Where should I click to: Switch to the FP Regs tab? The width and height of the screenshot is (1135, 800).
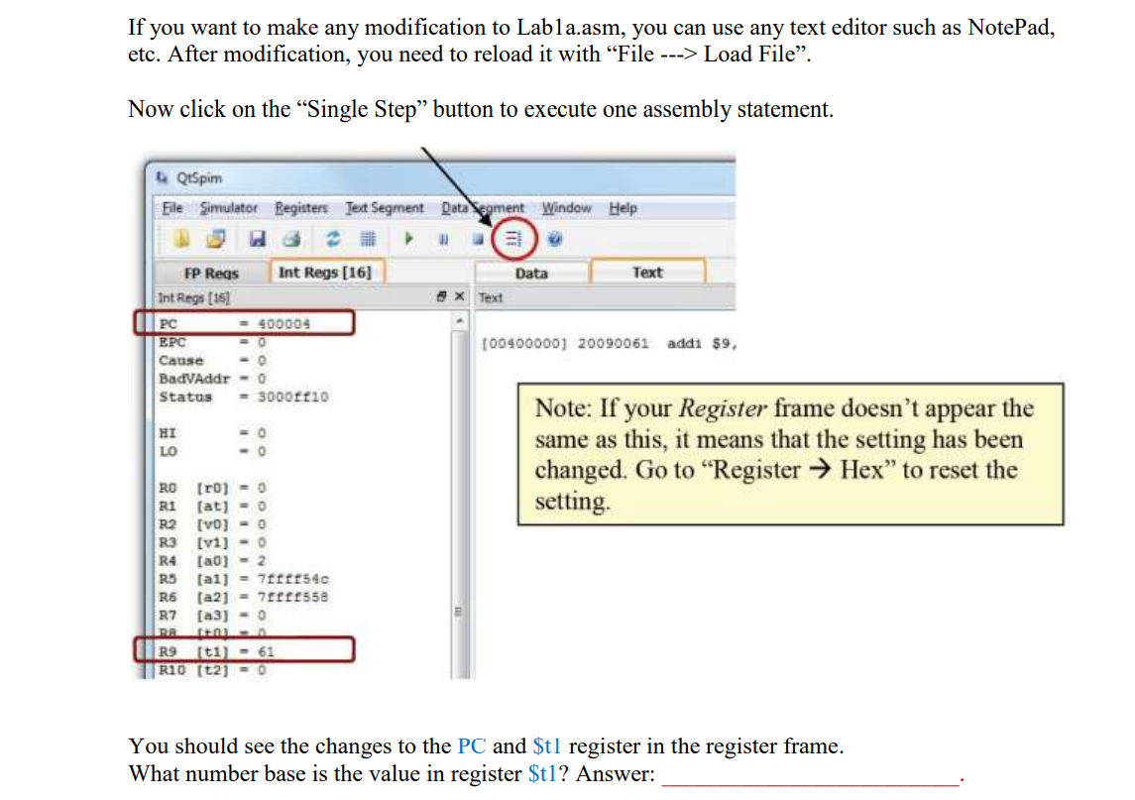click(x=211, y=271)
